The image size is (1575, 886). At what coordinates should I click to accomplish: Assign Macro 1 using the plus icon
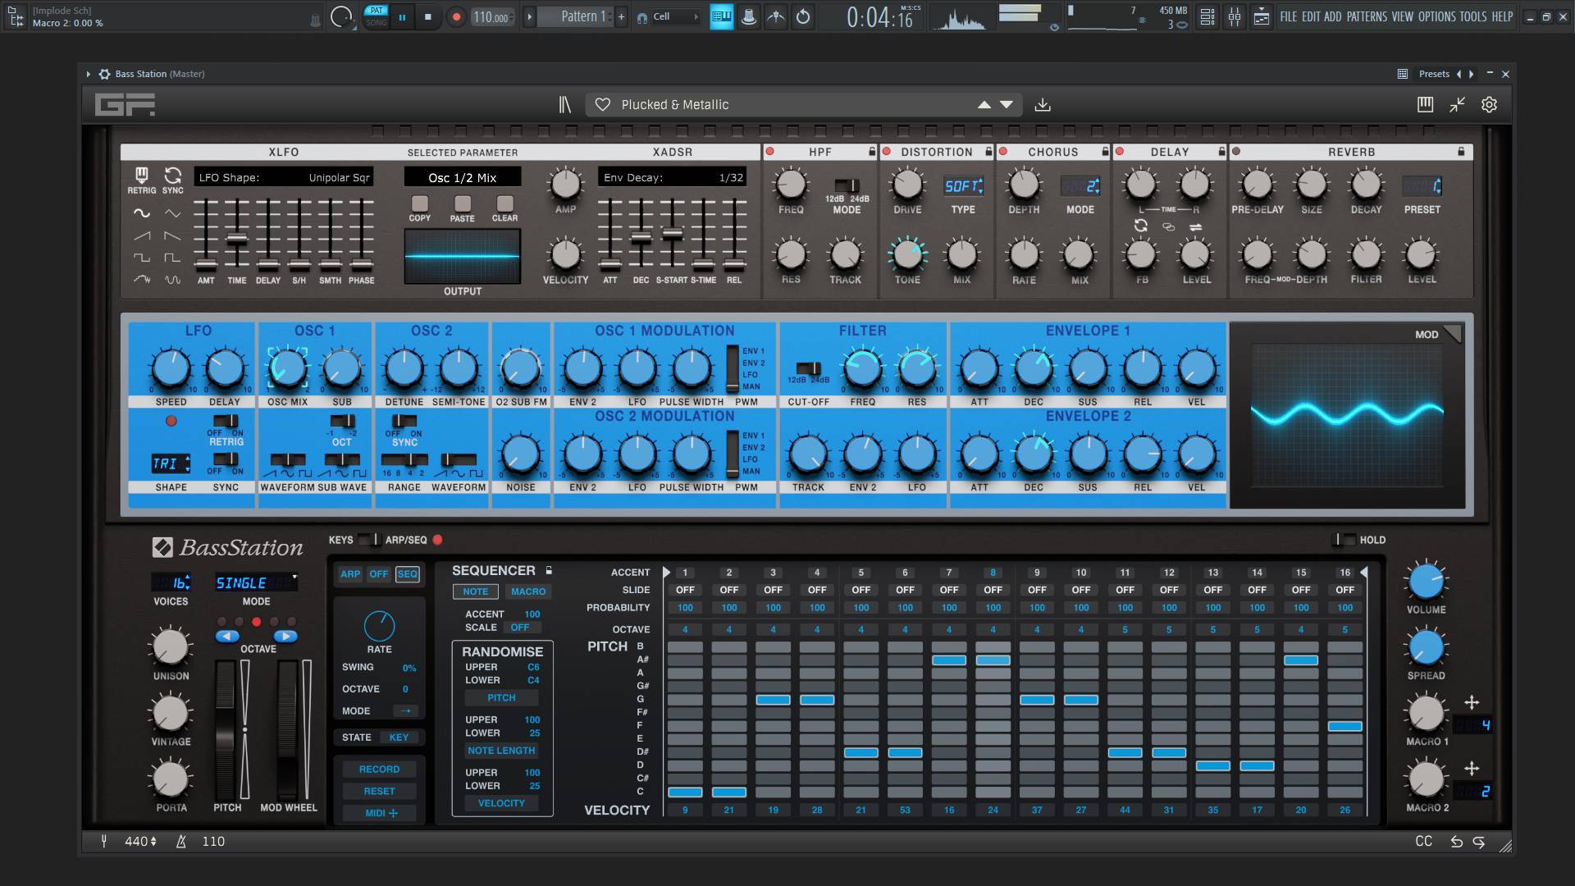point(1472,702)
